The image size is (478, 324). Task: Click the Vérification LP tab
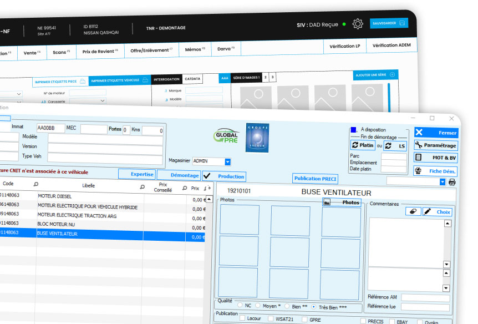coord(344,46)
